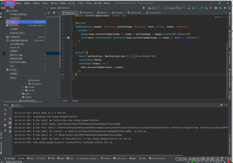Image resolution: width=233 pixels, height=163 pixels.
Task: Open the VCS(S) menu in the menu bar
Action: pyautogui.click(x=89, y=3)
